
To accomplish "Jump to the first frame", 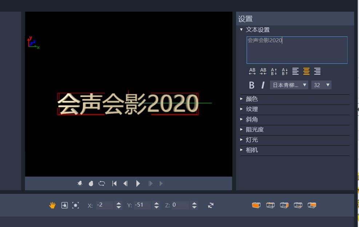I will click(114, 183).
